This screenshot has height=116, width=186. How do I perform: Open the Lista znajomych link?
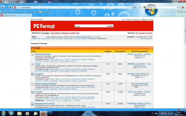pos(146,39)
